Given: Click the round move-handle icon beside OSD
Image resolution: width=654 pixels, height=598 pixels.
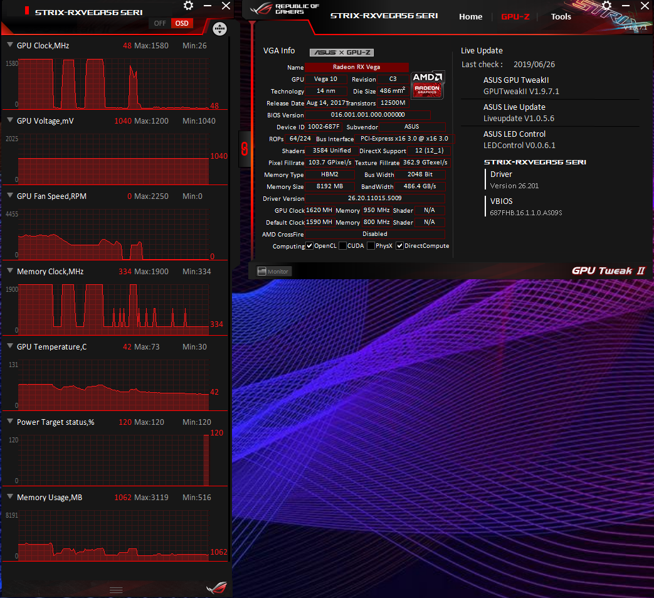Looking at the screenshot, I should (219, 29).
